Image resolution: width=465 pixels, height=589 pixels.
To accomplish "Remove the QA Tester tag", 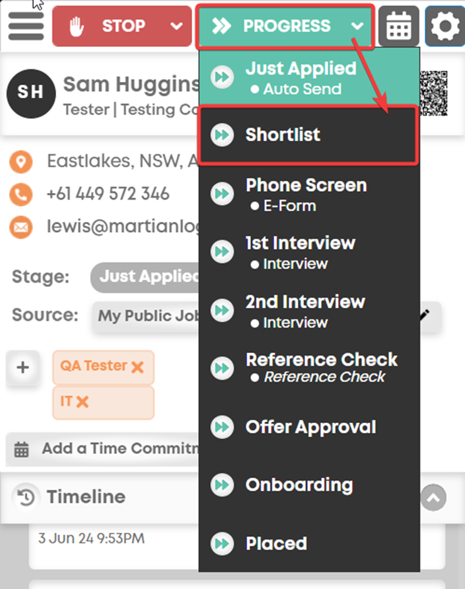I will pos(137,367).
